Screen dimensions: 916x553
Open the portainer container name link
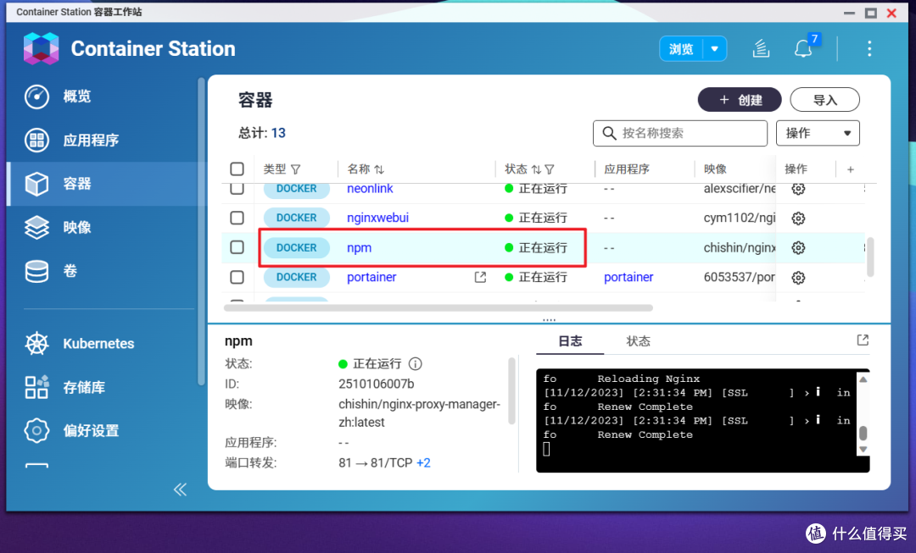[371, 277]
